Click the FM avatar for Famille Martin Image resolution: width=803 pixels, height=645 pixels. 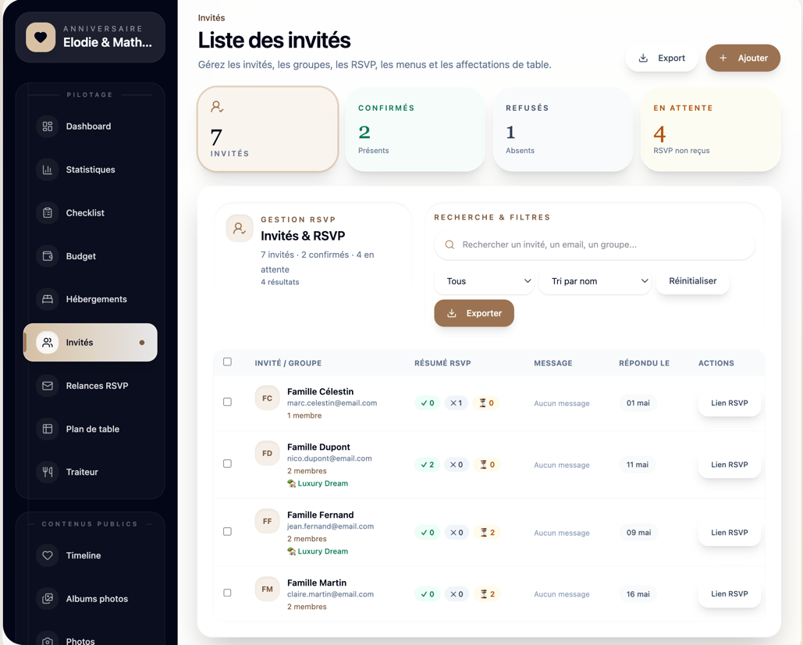(x=268, y=589)
